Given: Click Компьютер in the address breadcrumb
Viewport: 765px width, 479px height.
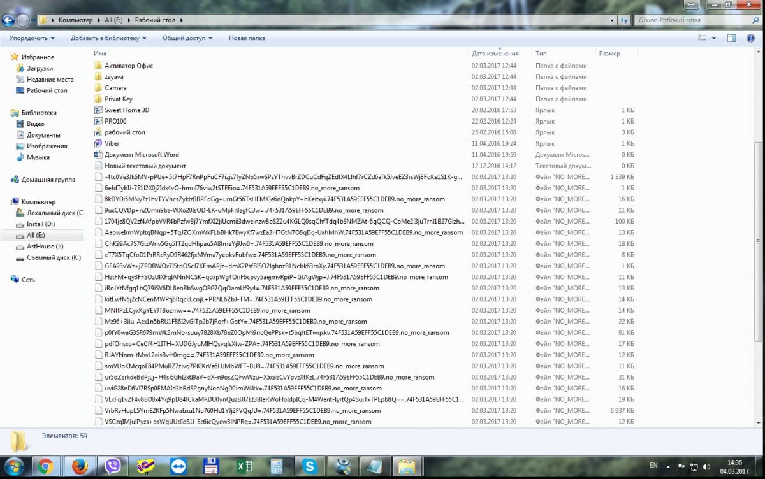Looking at the screenshot, I should pyautogui.click(x=75, y=20).
